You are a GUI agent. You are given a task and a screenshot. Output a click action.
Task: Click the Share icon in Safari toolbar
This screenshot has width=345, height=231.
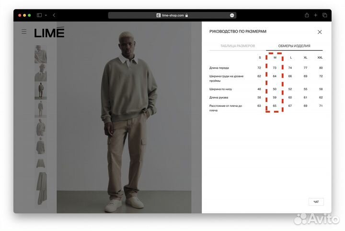coord(307,15)
